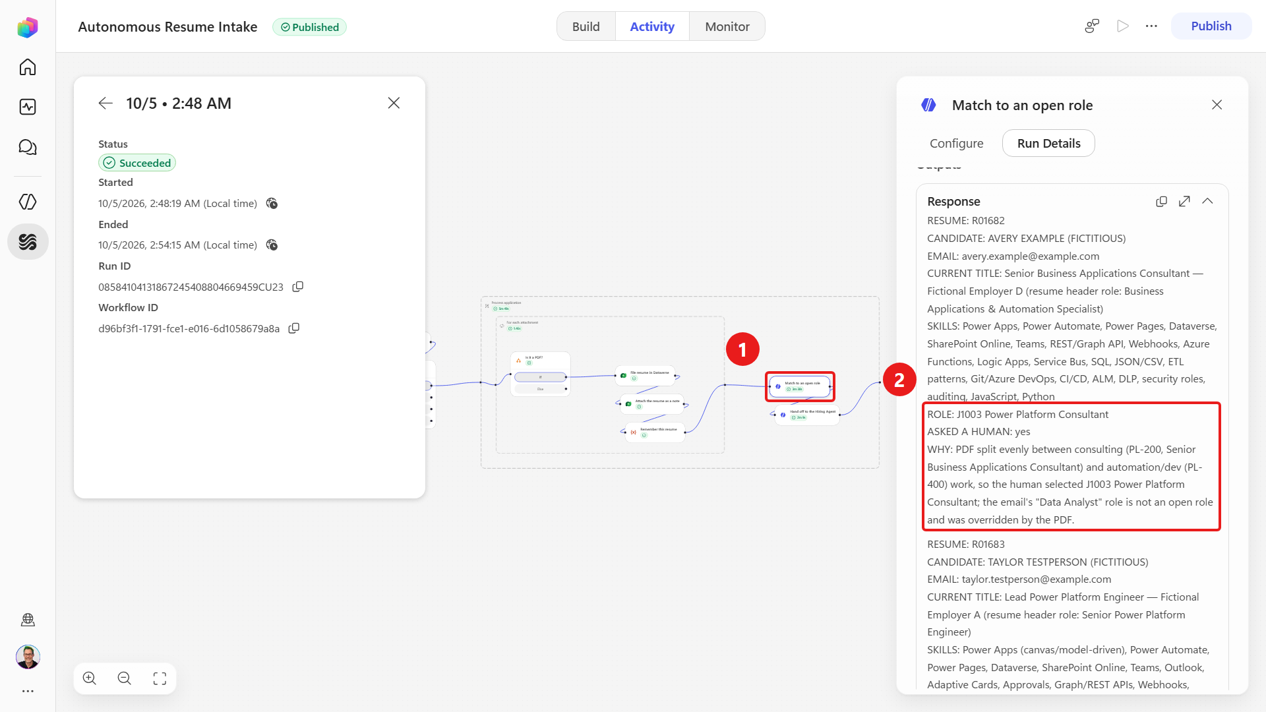Select the Remember this resume node
This screenshot has height=712, width=1266.
[655, 432]
